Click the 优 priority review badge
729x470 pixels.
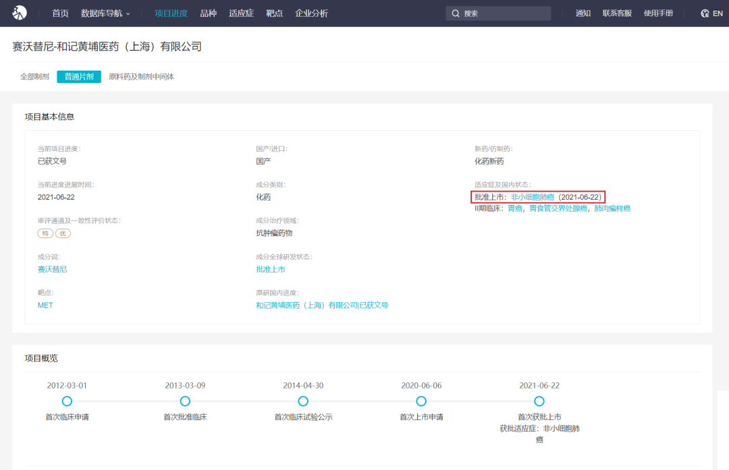click(63, 233)
